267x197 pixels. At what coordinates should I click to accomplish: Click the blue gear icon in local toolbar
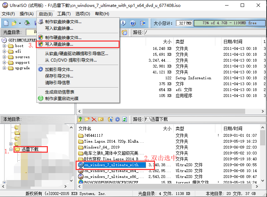(118, 119)
